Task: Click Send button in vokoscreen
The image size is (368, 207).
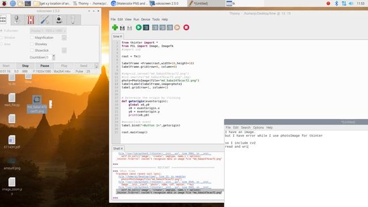Action: click(x=83, y=66)
